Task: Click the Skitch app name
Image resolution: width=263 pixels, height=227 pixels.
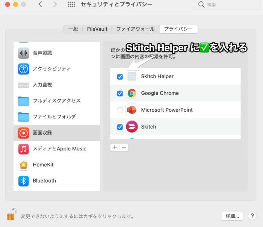Action: 149,127
